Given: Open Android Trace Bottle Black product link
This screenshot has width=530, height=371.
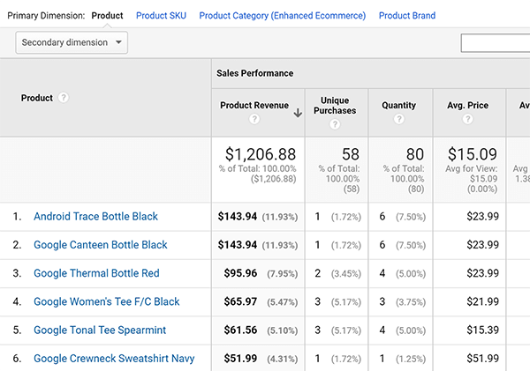Looking at the screenshot, I should [x=95, y=216].
